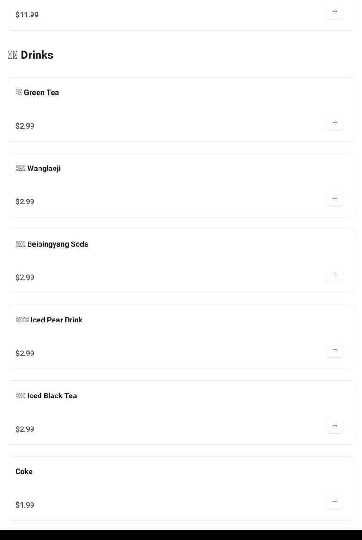This screenshot has width=362, height=540.
Task: Open the Coke menu item
Action: [24, 472]
